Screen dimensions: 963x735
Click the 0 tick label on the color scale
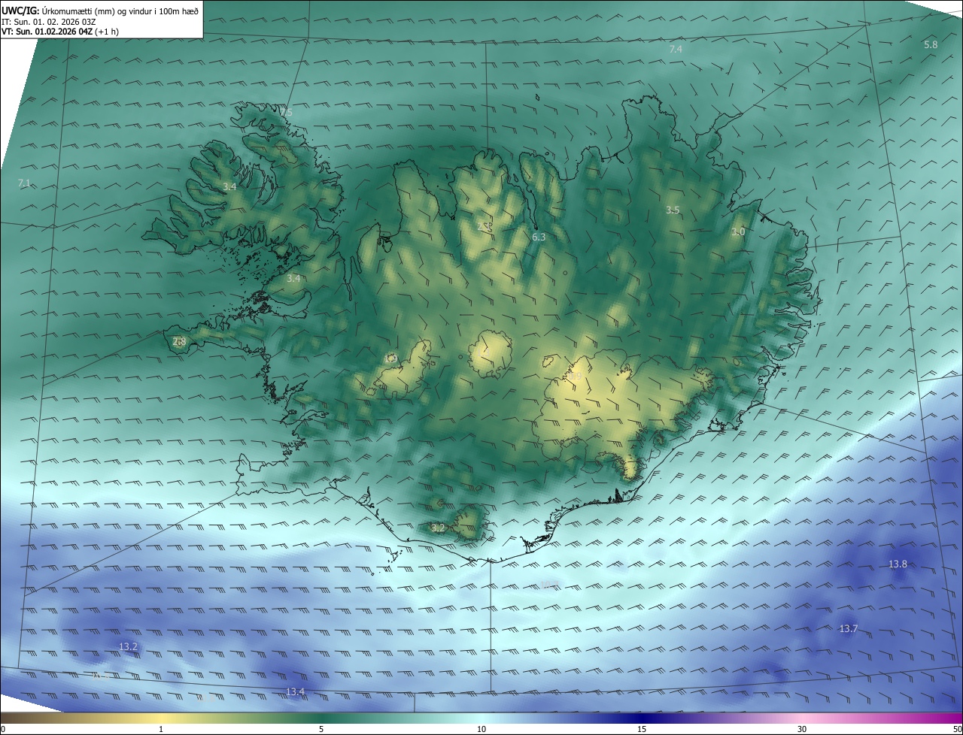pyautogui.click(x=2, y=729)
